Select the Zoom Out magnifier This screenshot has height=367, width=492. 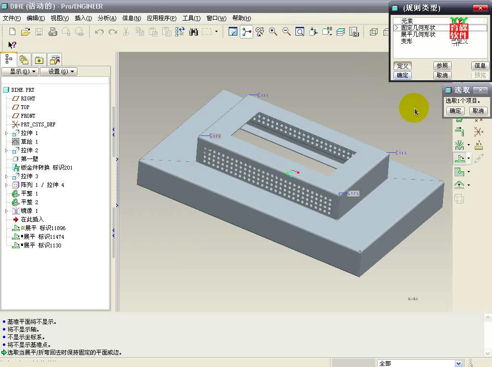pos(286,32)
